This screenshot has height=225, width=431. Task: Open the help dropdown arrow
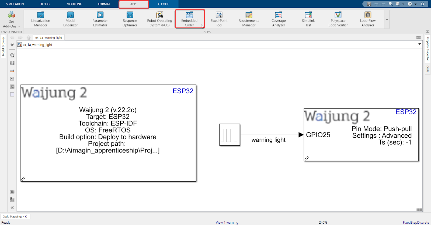415,4
